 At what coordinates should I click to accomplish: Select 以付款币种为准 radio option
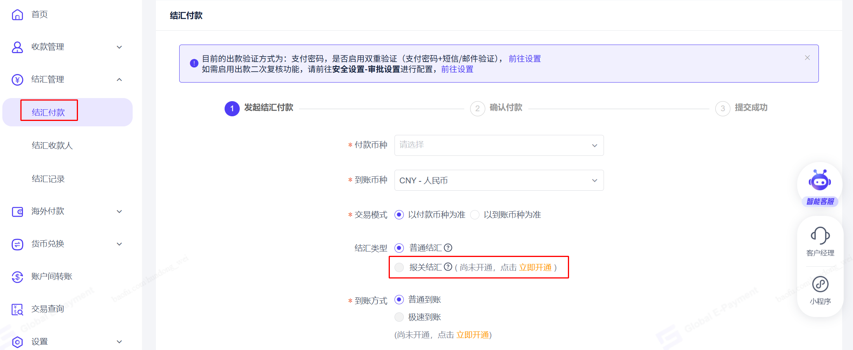pyautogui.click(x=399, y=215)
